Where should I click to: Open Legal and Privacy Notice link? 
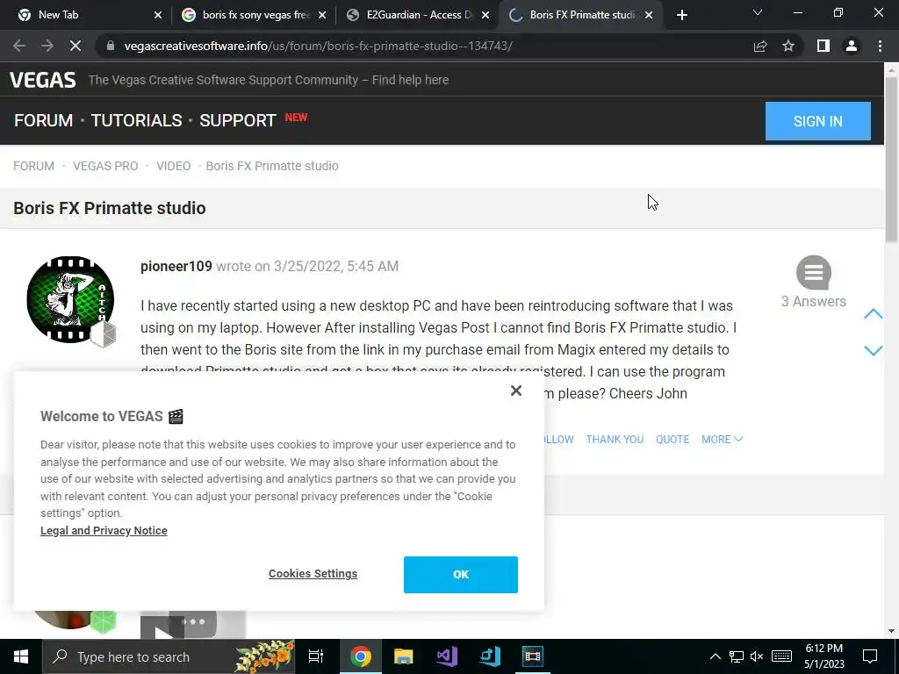tap(104, 531)
